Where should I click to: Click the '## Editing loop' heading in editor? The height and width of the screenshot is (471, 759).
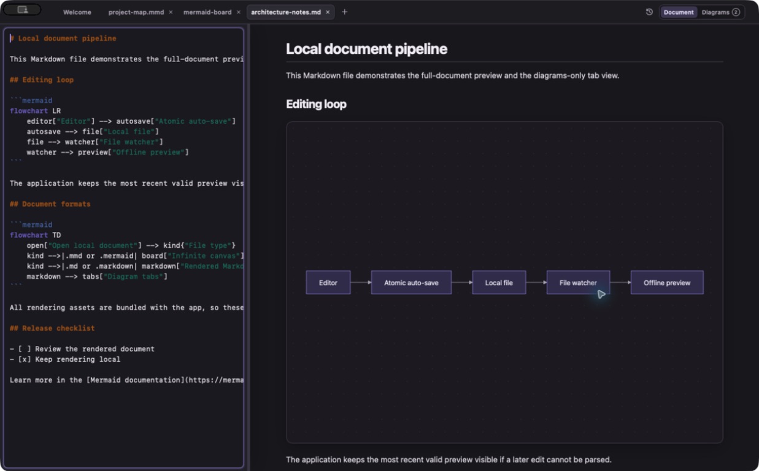click(x=42, y=80)
